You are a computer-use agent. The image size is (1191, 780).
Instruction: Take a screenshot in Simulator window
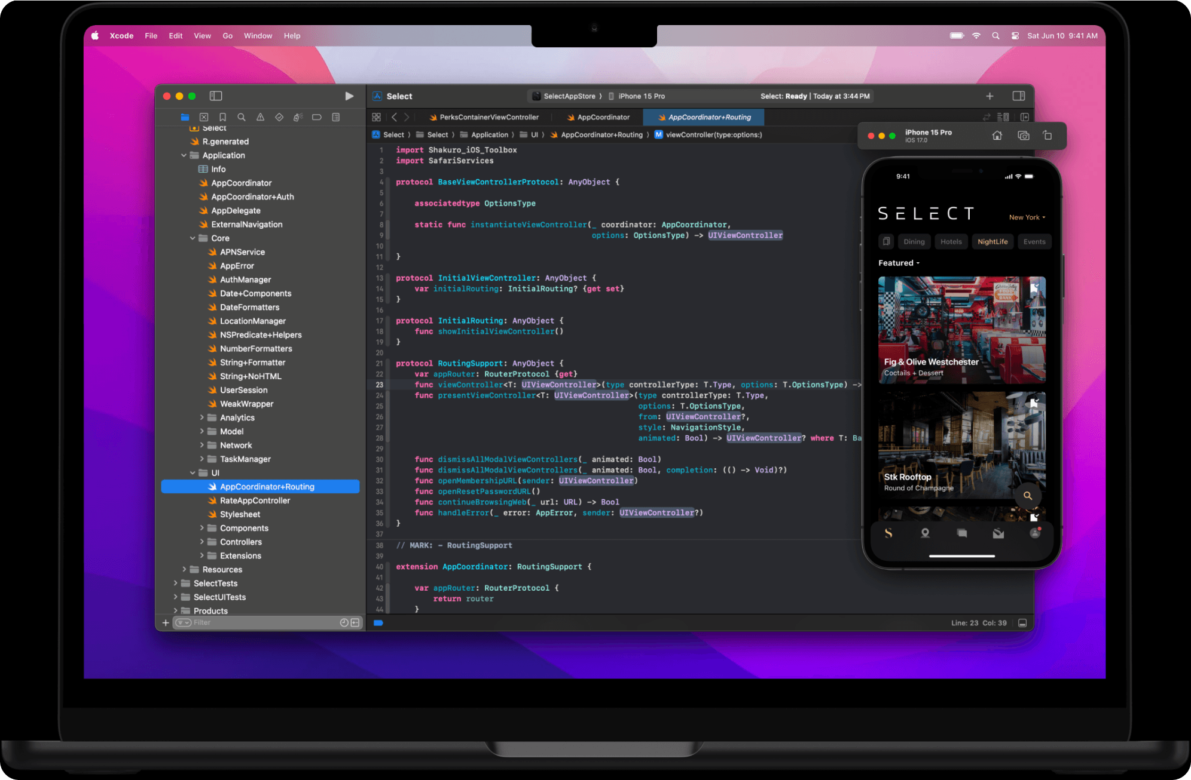point(1024,136)
